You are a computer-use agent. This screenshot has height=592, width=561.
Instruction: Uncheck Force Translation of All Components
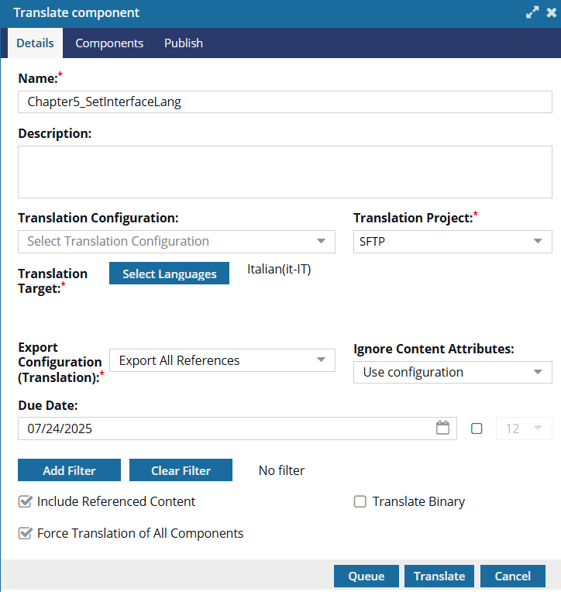[26, 533]
